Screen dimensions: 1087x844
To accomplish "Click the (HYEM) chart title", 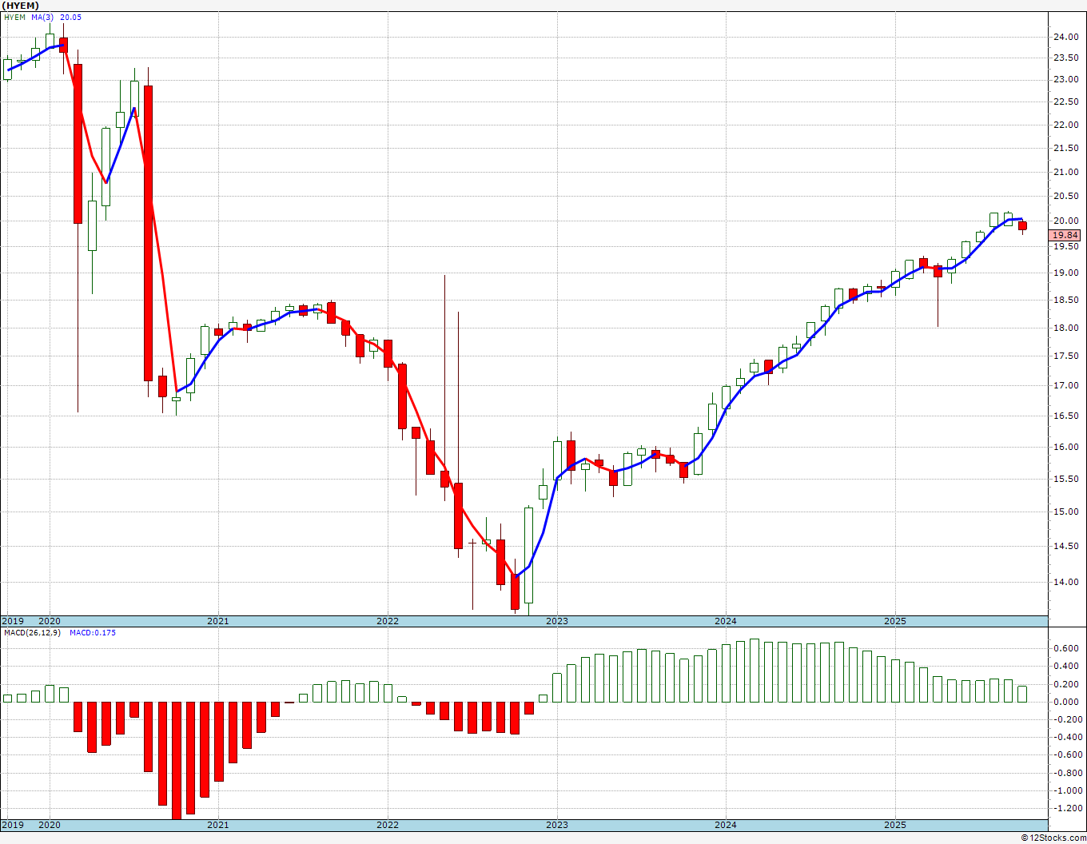I will pos(18,6).
